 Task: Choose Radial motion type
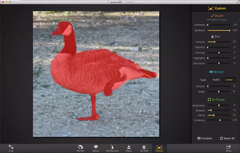coord(216,80)
